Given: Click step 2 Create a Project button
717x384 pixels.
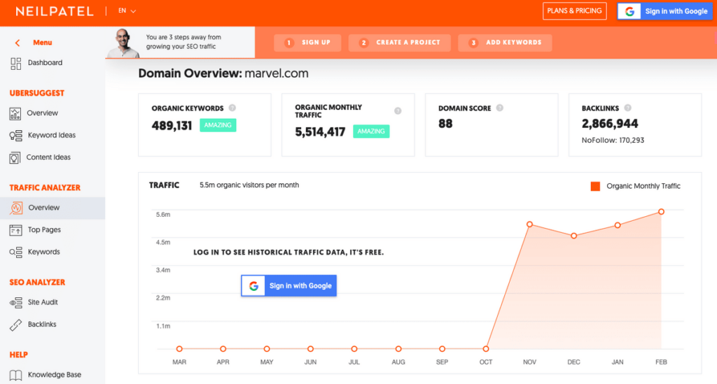Looking at the screenshot, I should tap(400, 43).
